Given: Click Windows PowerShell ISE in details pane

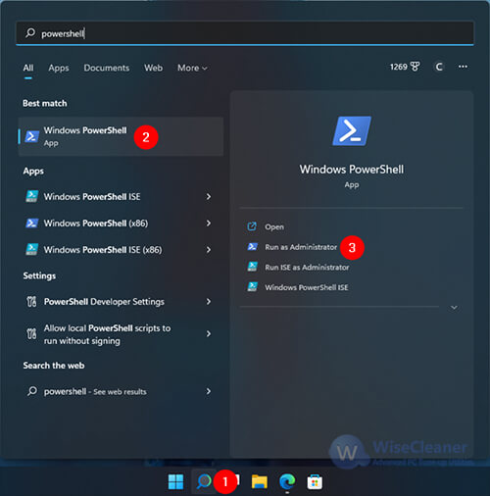Looking at the screenshot, I should click(x=307, y=287).
